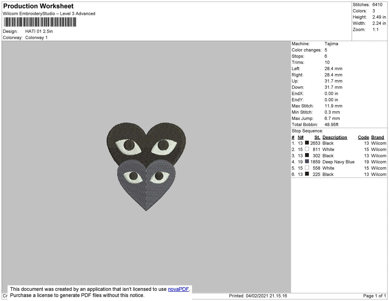This screenshot has height=301, width=389.
Task: Click the Max Stitch value 11.9 mm
Action: coord(333,106)
